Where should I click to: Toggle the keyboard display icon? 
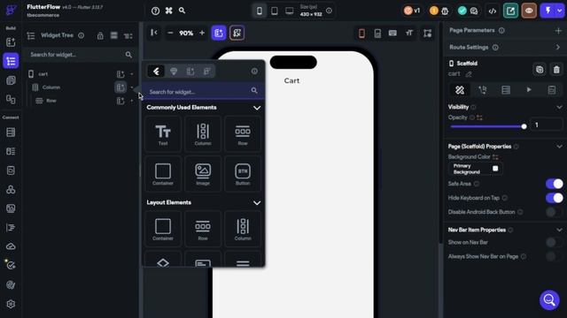pyautogui.click(x=392, y=34)
